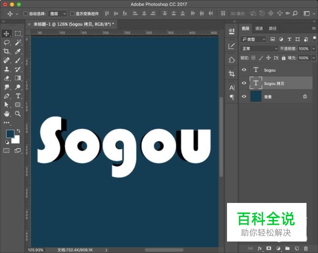Toggle lock all padlock
Screen dimensions: 318x253
click(x=284, y=58)
